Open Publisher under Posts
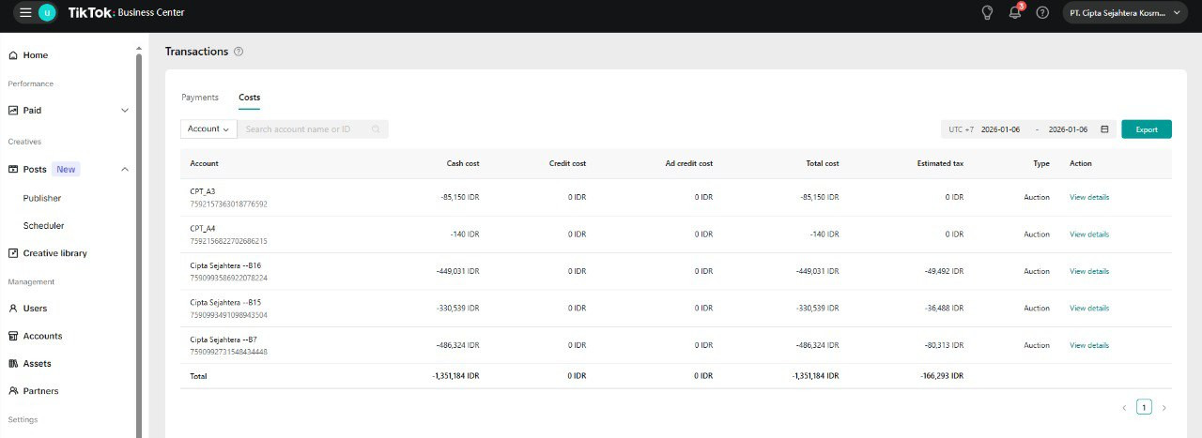Image resolution: width=1202 pixels, height=438 pixels. point(42,198)
